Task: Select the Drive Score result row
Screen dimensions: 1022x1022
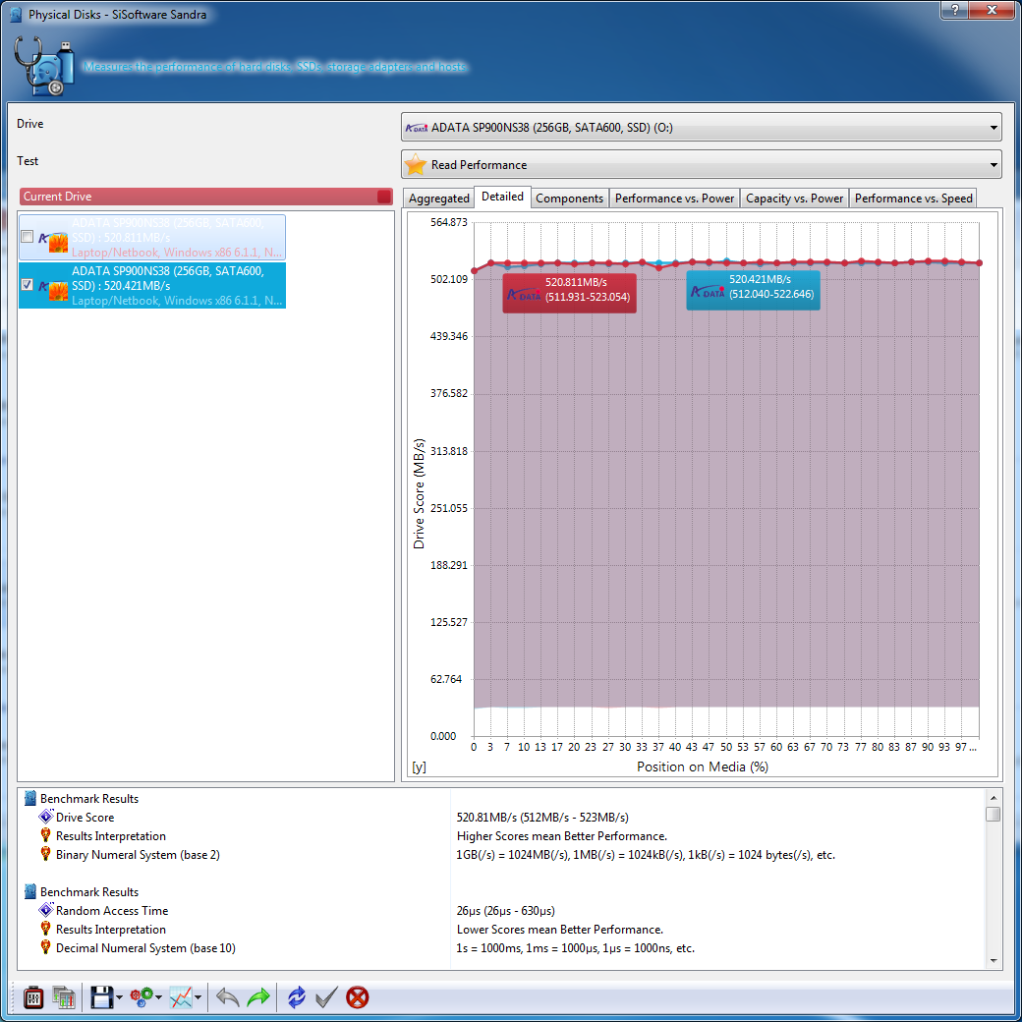Action: point(500,817)
